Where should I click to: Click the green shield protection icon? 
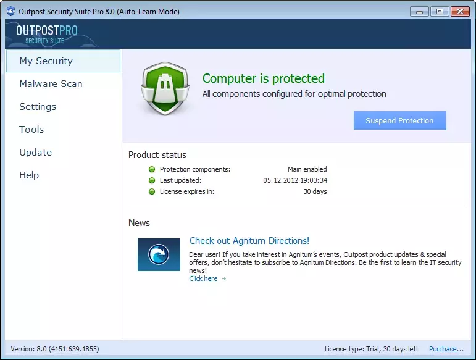(x=165, y=89)
